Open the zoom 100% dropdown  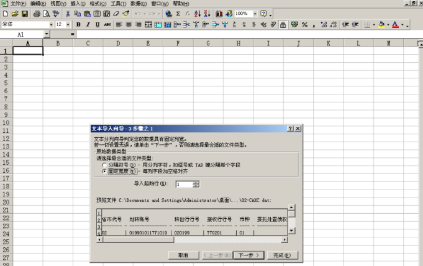click(255, 14)
